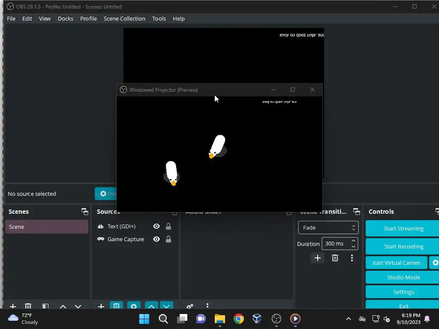Select the Scene item in Scenes list
439x329 pixels.
47,227
